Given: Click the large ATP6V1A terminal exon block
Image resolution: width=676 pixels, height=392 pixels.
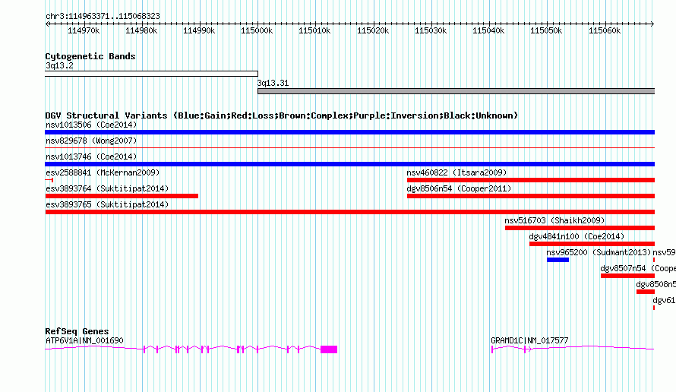Looking at the screenshot, I should (329, 349).
